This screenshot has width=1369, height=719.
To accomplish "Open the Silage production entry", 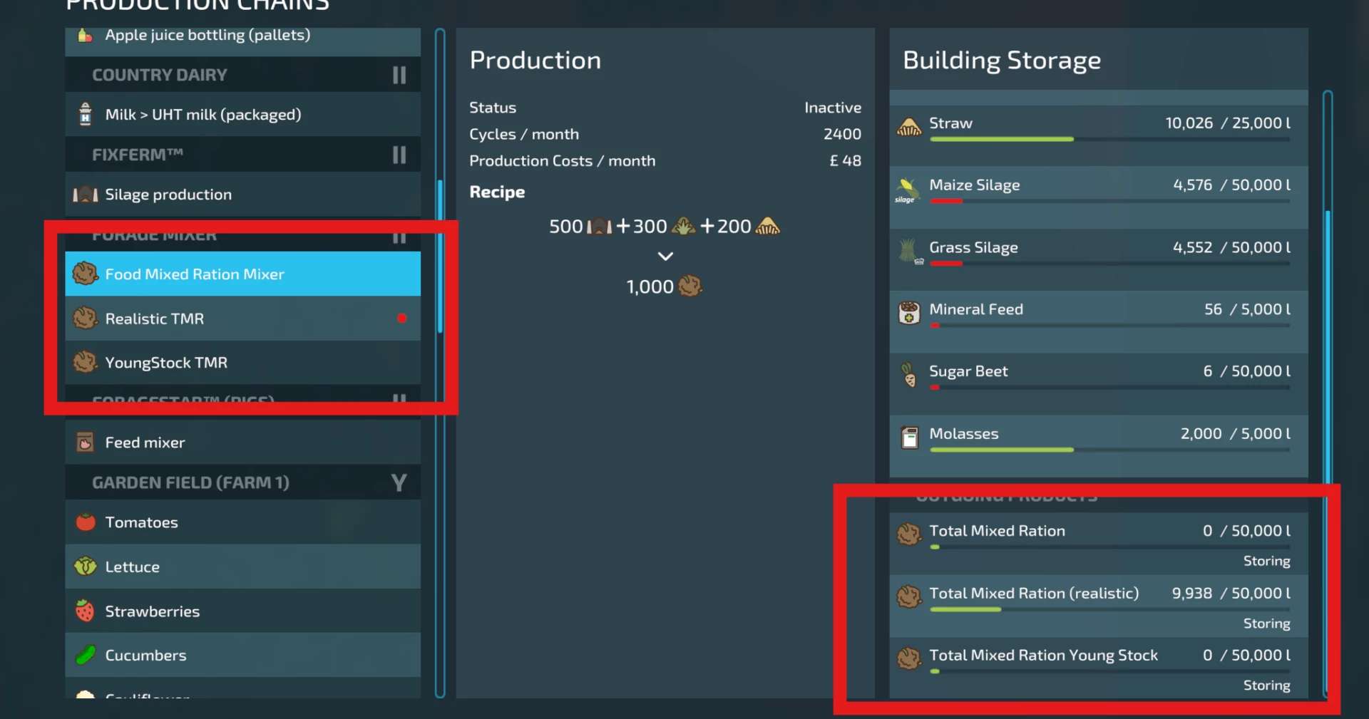I will coord(242,195).
